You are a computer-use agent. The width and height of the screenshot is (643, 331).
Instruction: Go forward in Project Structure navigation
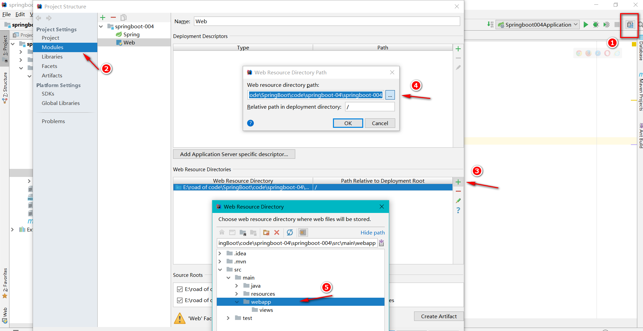click(x=49, y=18)
